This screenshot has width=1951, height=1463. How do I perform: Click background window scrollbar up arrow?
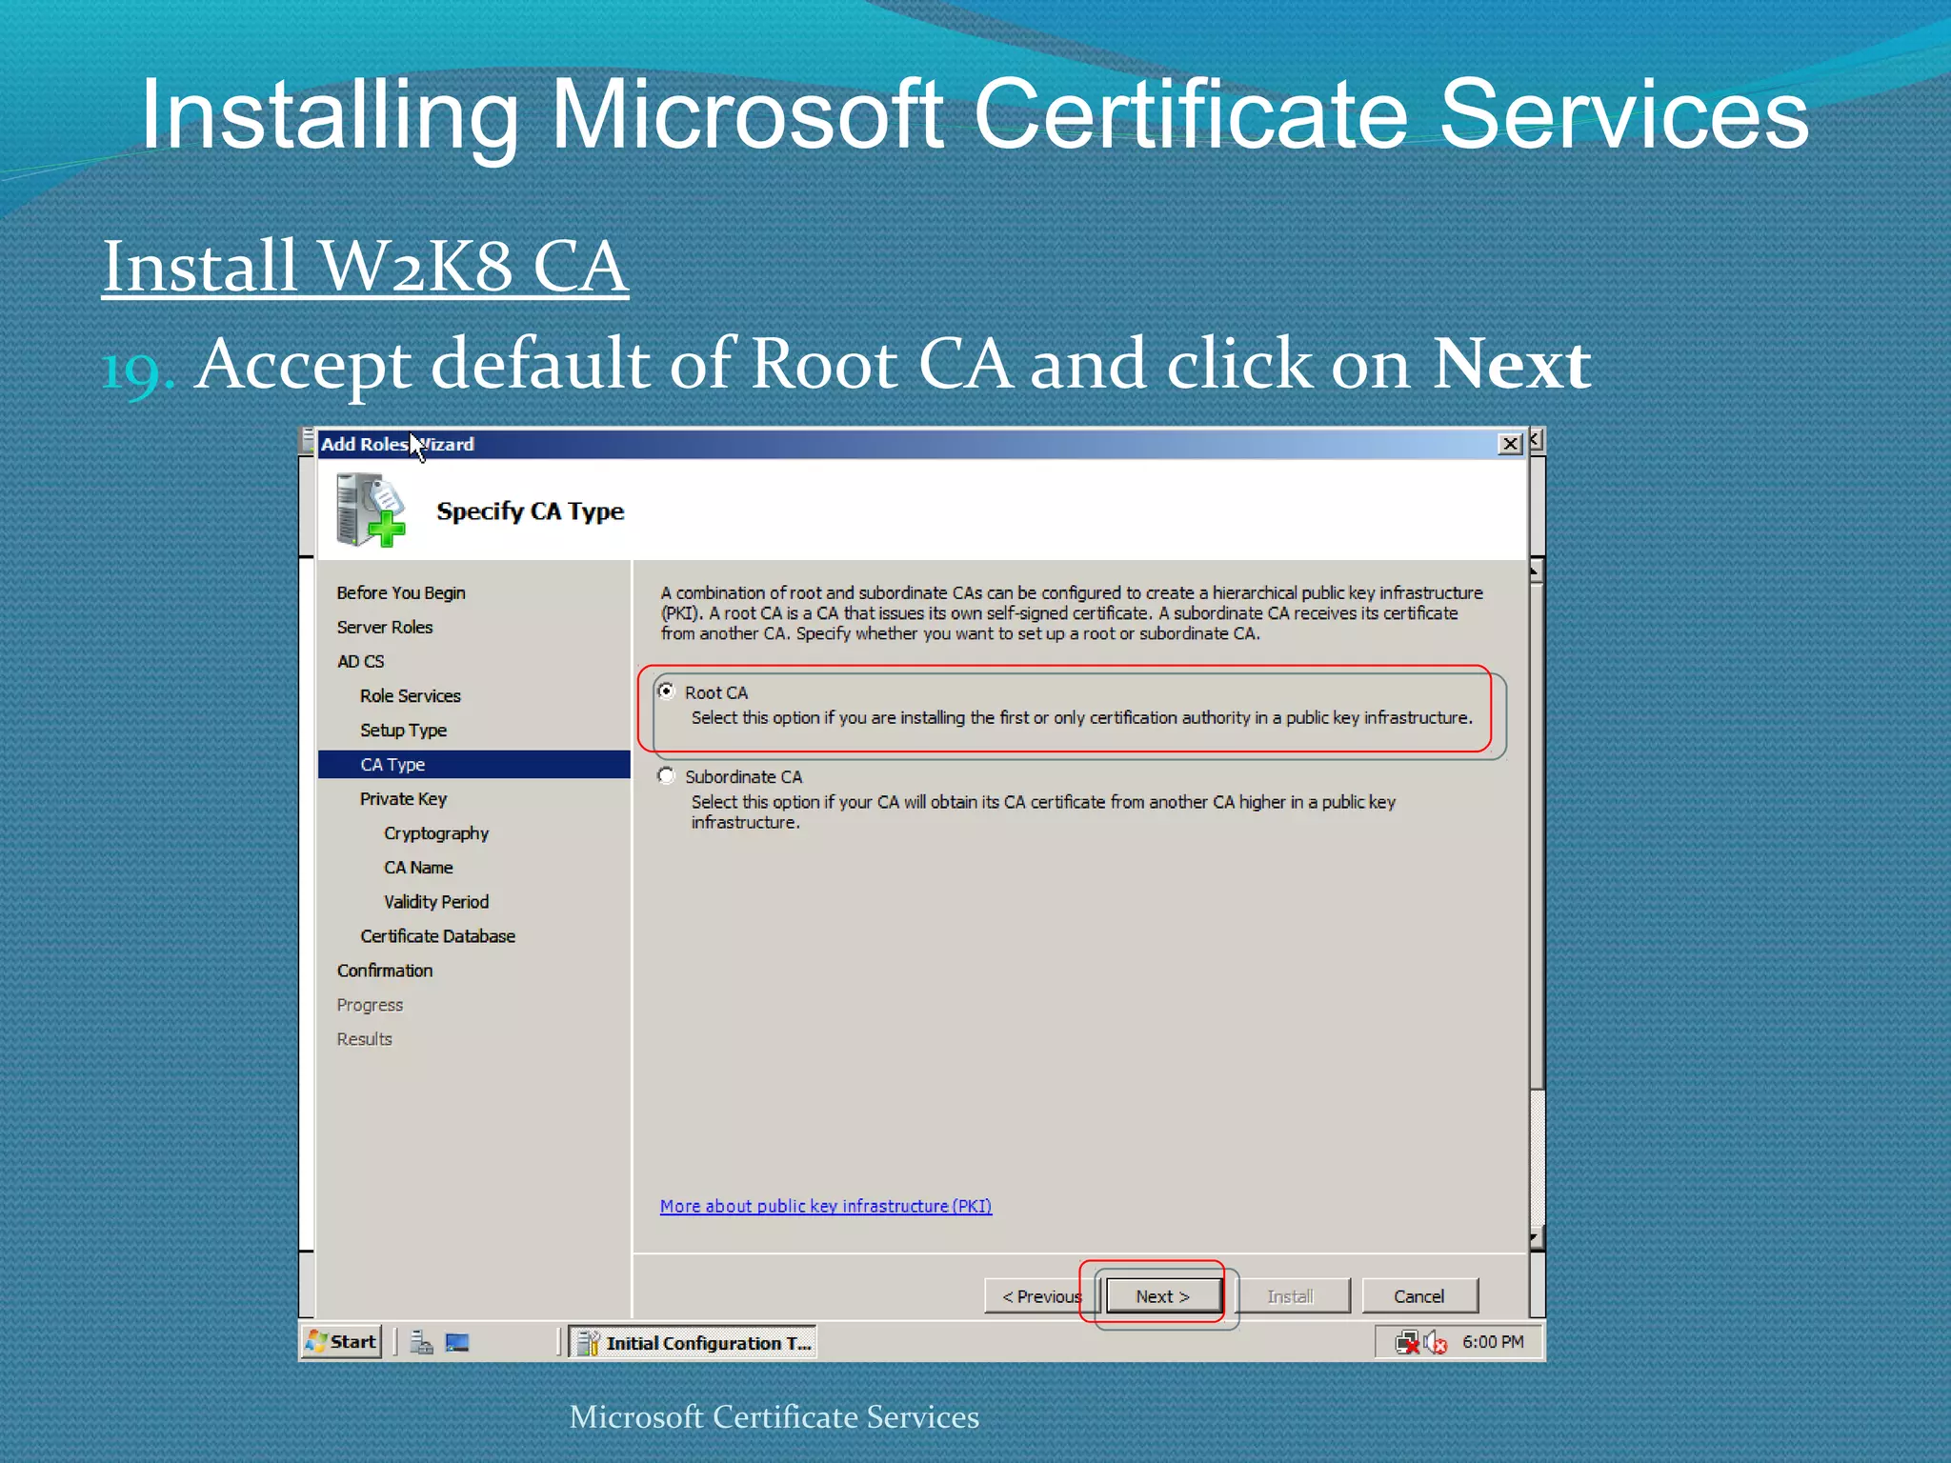(x=1536, y=571)
